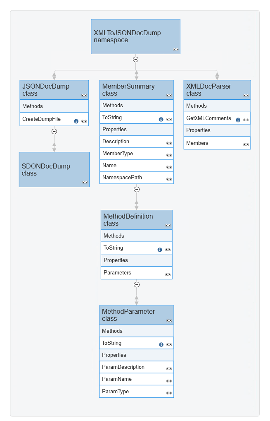The width and height of the screenshot is (270, 421).
Task: Collapse branch below MemberSummary class
Action: pyautogui.click(x=137, y=189)
